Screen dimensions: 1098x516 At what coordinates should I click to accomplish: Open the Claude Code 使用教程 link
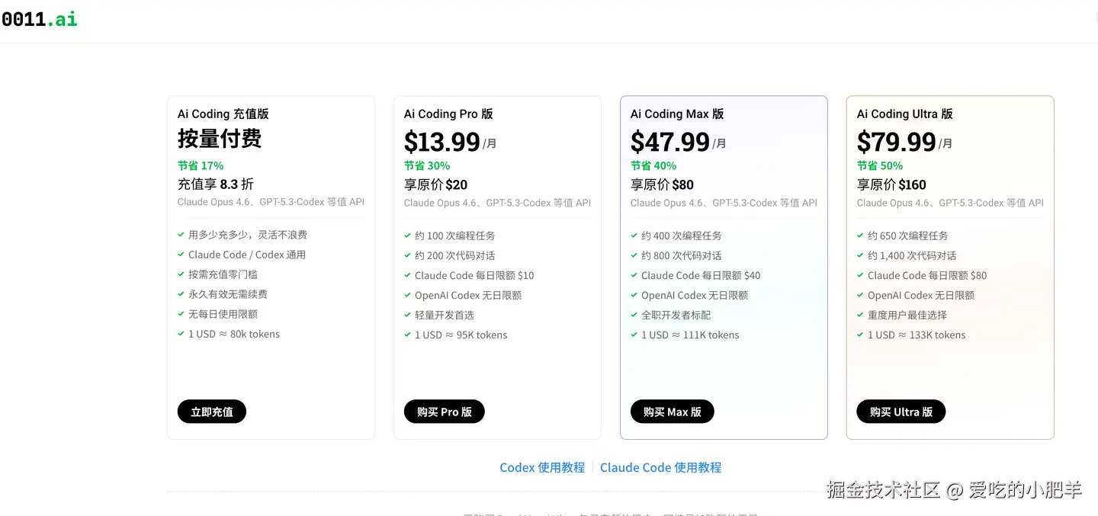tap(660, 467)
